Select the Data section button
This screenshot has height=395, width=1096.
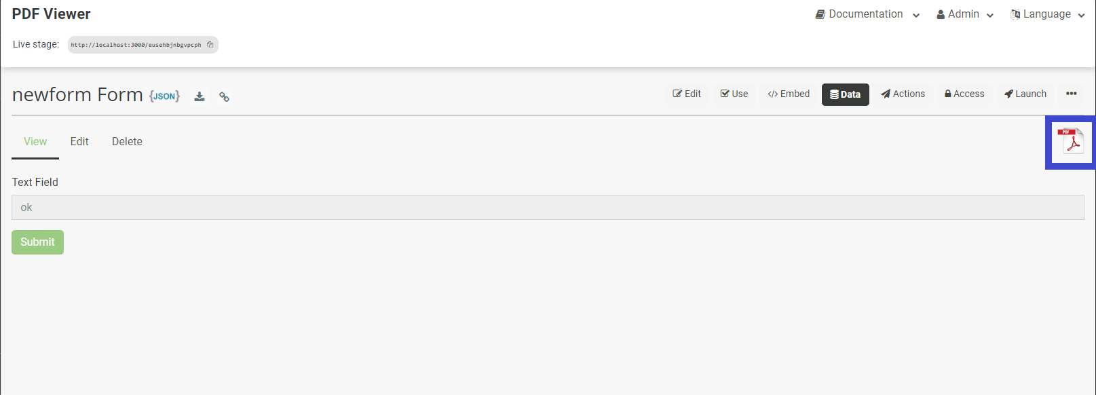(x=845, y=94)
